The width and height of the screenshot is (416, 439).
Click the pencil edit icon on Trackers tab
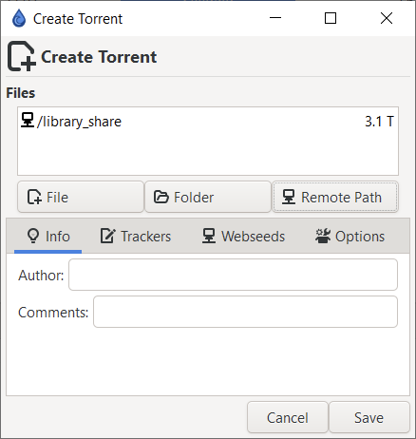click(108, 237)
